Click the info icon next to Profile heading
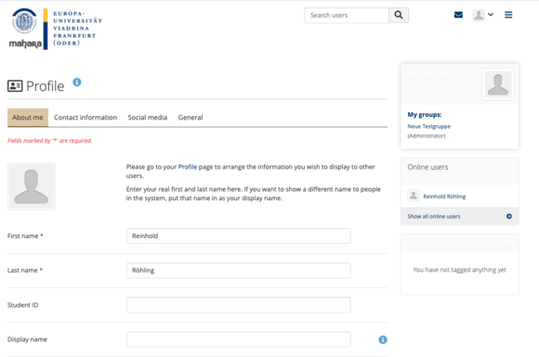This screenshot has width=539, height=357. pyautogui.click(x=77, y=82)
